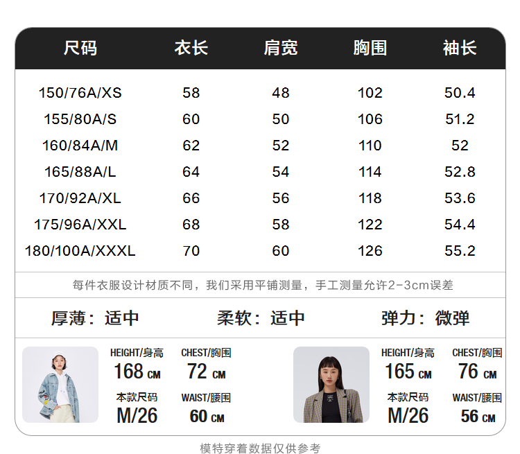This screenshot has height=454, width=520.
Task: Open the model photo wearing plaid blazer
Action: (x=331, y=385)
